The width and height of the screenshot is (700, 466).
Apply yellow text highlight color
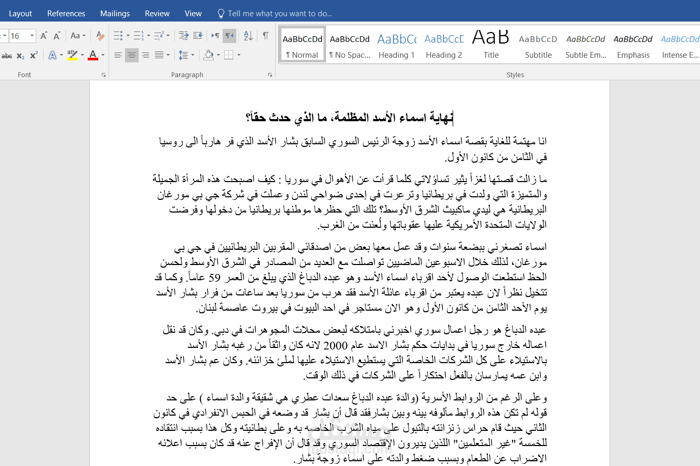pos(72,55)
